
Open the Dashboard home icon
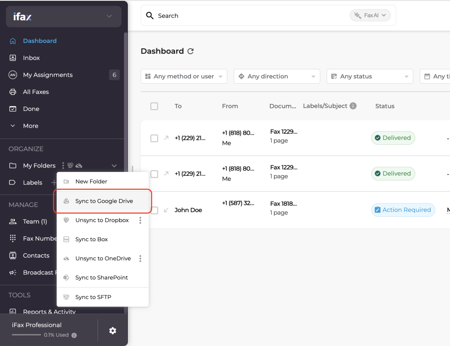[x=13, y=41]
